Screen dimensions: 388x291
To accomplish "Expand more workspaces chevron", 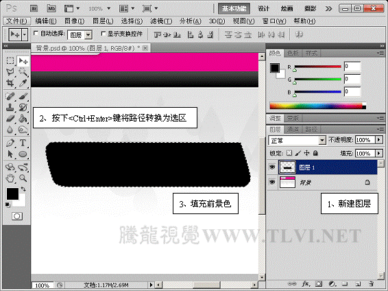I will pos(328,9).
